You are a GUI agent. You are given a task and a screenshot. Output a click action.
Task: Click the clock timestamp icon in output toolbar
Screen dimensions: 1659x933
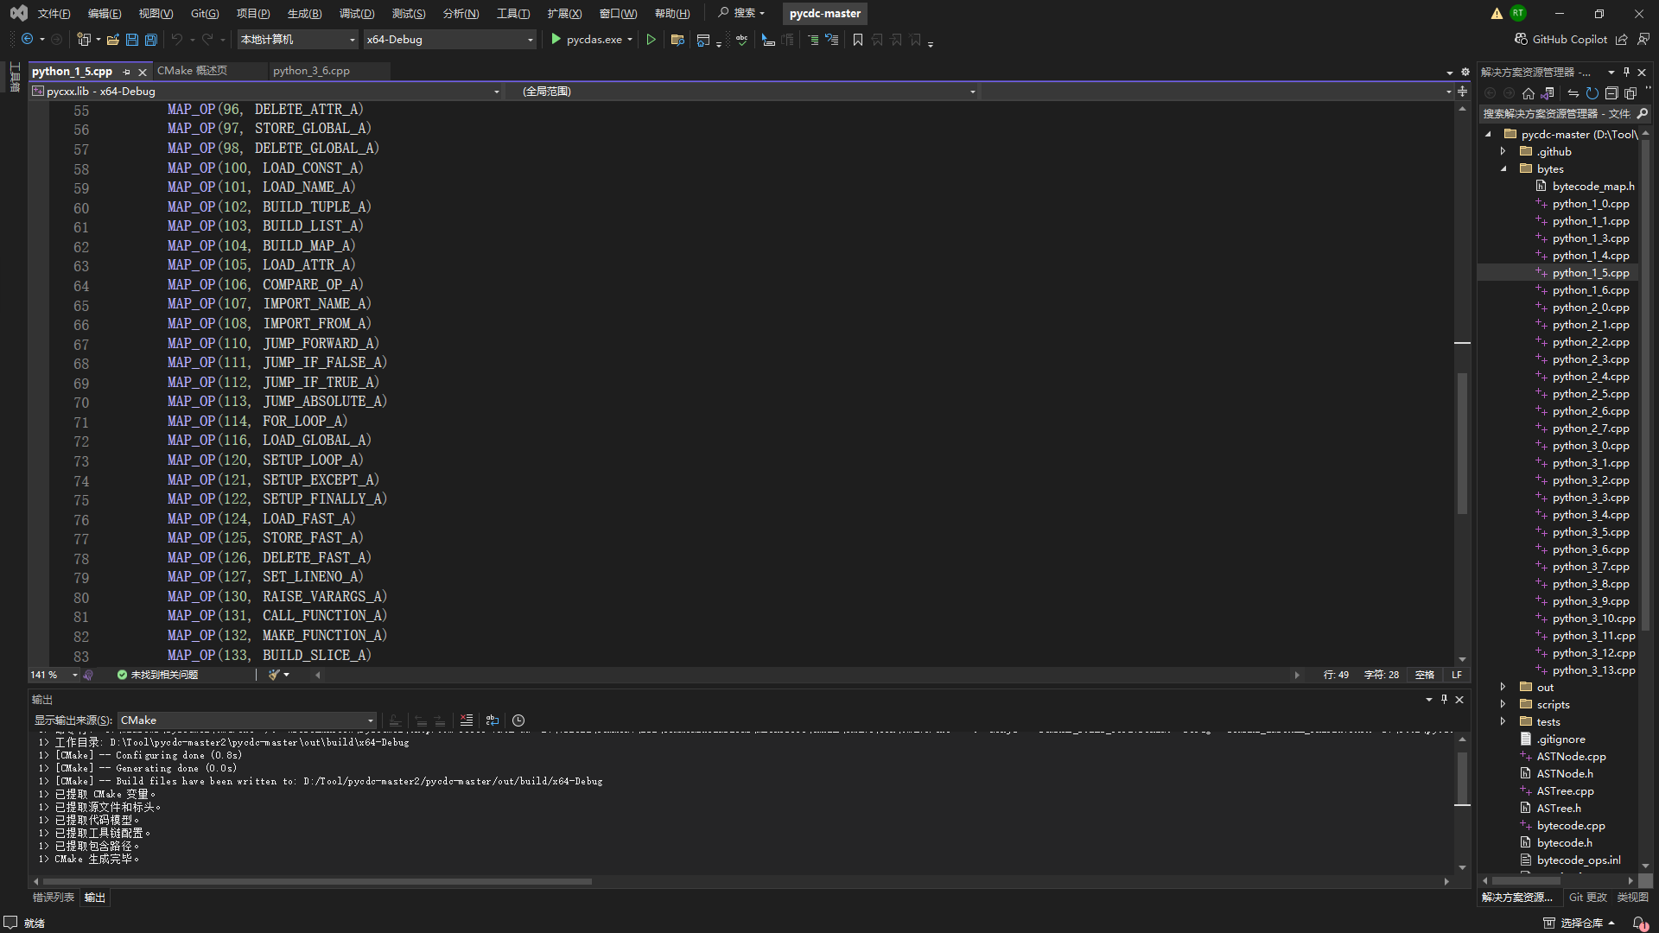[518, 720]
